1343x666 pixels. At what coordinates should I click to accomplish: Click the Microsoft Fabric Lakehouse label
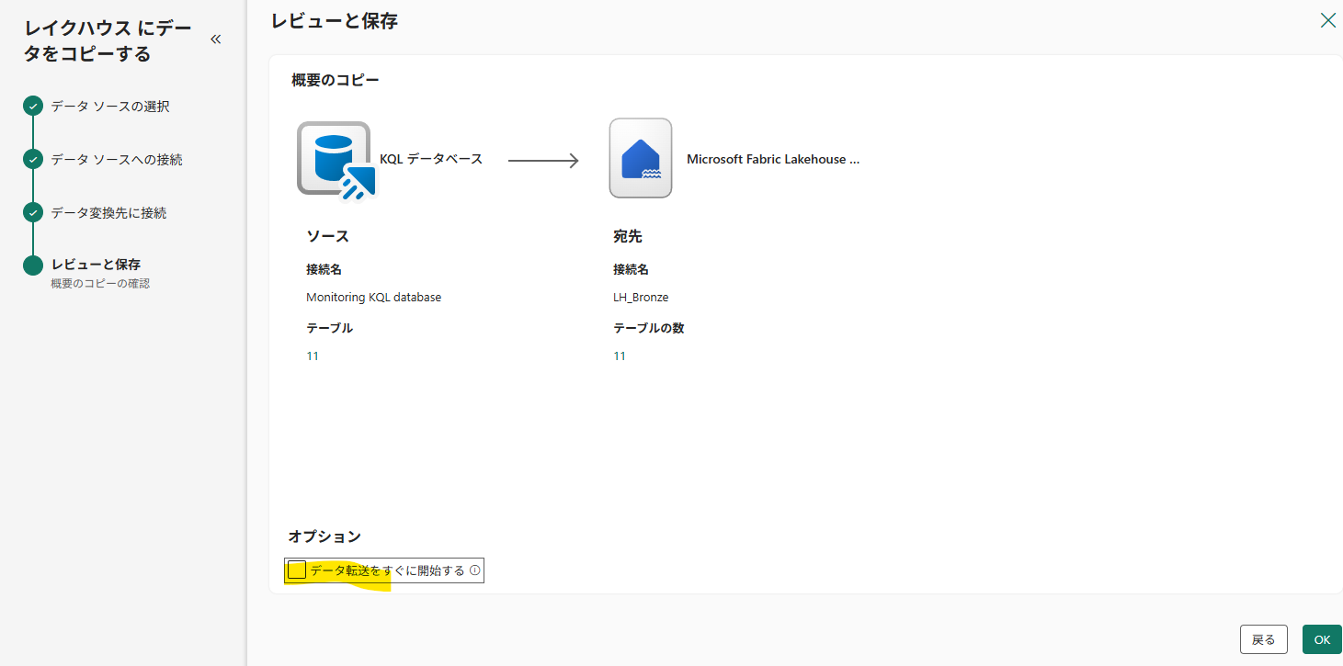(x=773, y=159)
